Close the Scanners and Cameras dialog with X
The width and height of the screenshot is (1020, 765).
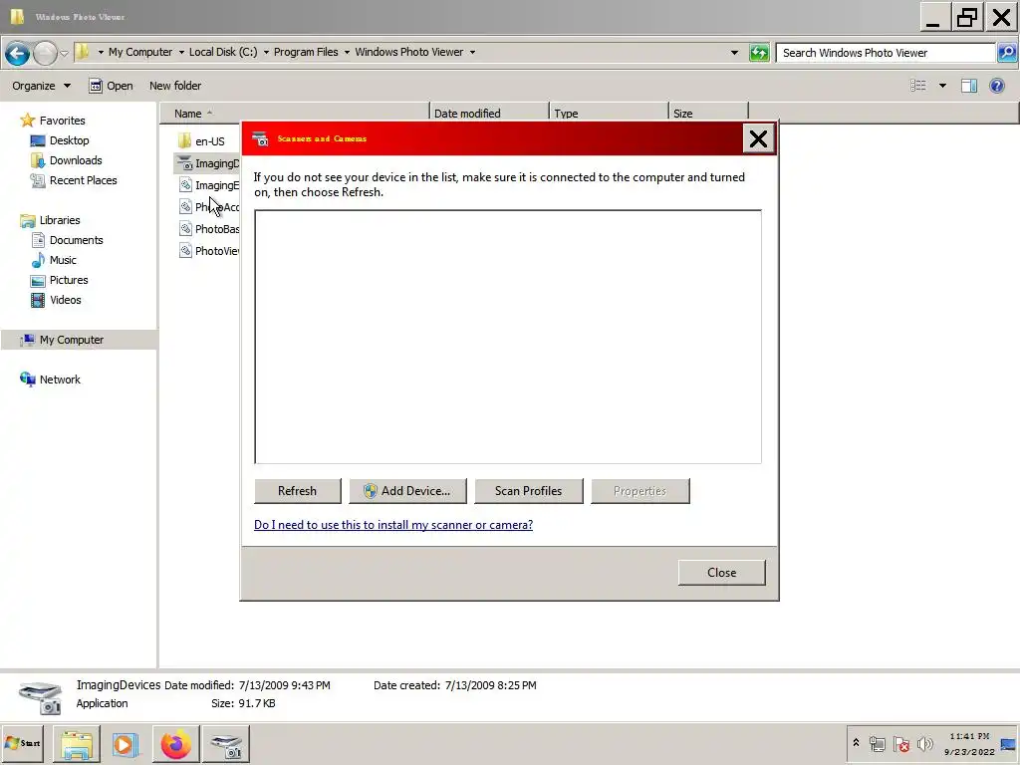click(x=758, y=138)
